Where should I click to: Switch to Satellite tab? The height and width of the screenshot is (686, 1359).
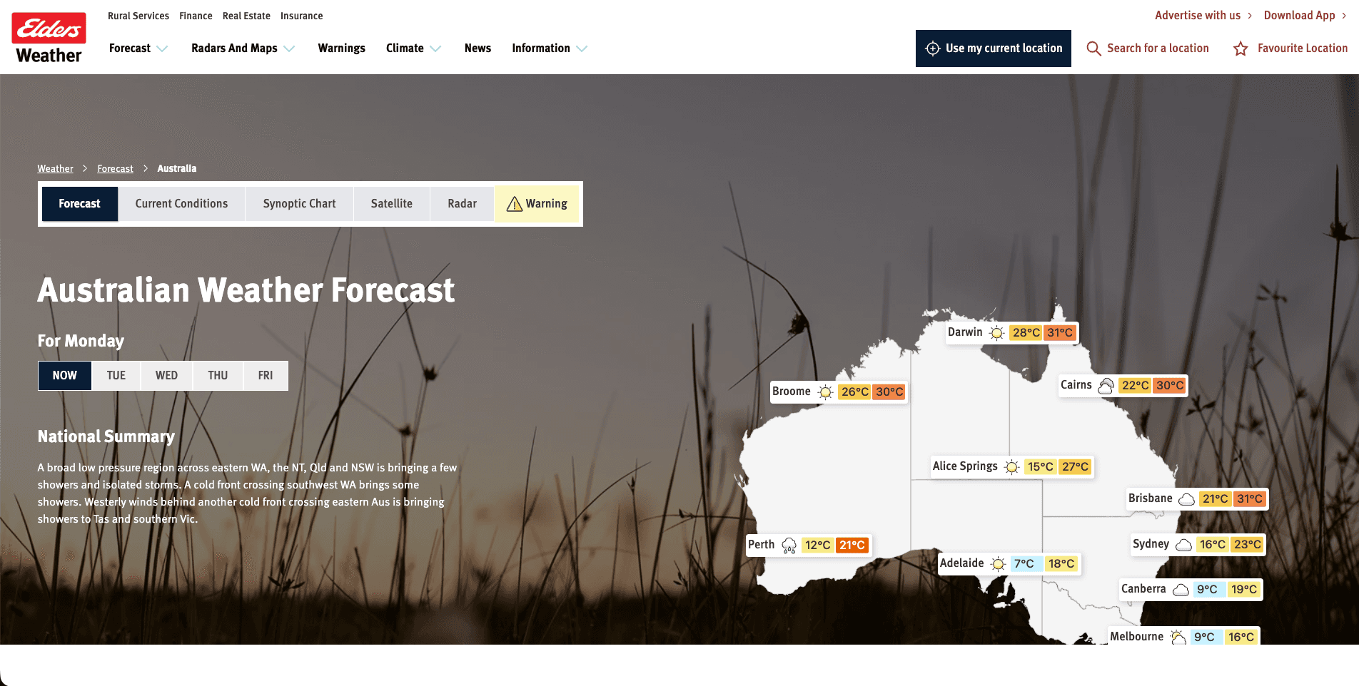coord(391,204)
